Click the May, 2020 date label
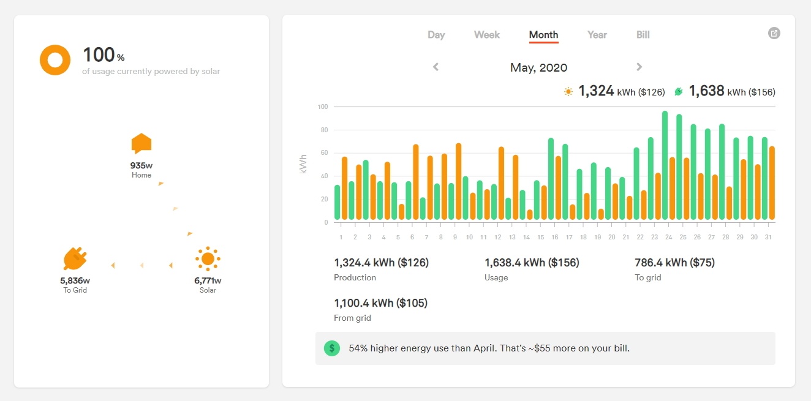The width and height of the screenshot is (811, 401). [x=538, y=68]
